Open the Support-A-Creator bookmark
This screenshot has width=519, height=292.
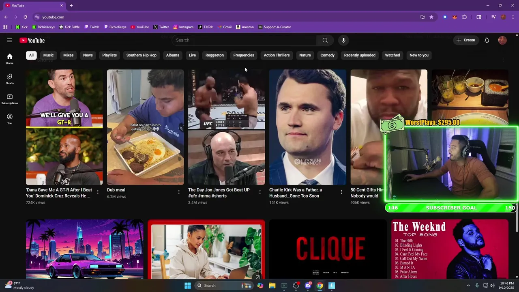click(275, 27)
